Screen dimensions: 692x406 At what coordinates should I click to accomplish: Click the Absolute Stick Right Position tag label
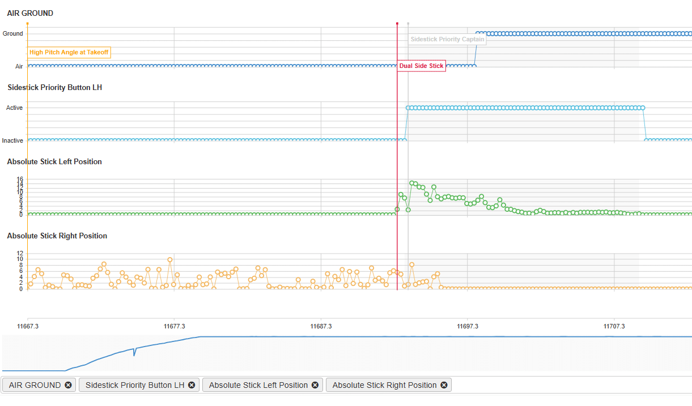click(x=384, y=385)
